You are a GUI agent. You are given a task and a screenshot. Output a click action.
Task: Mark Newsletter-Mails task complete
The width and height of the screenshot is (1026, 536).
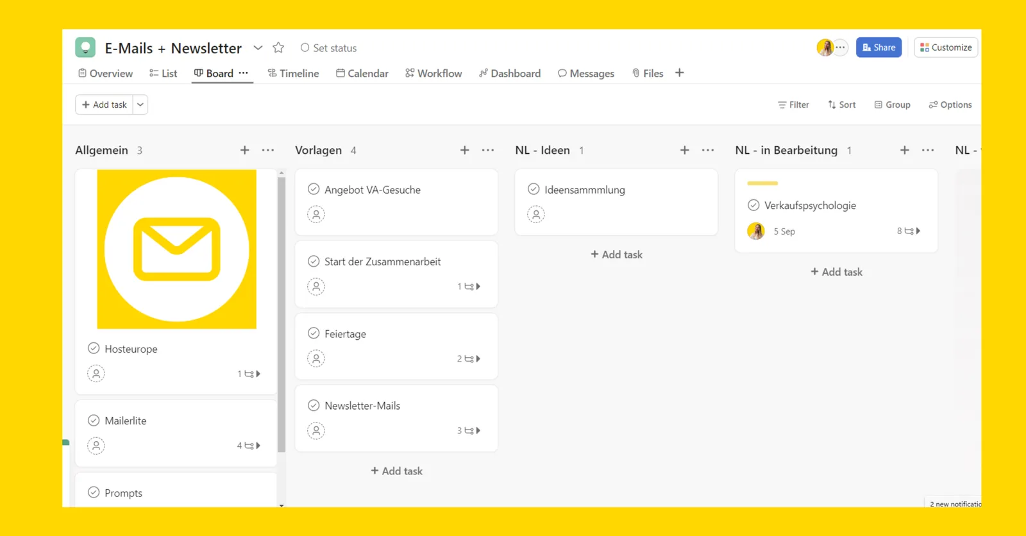[314, 405]
